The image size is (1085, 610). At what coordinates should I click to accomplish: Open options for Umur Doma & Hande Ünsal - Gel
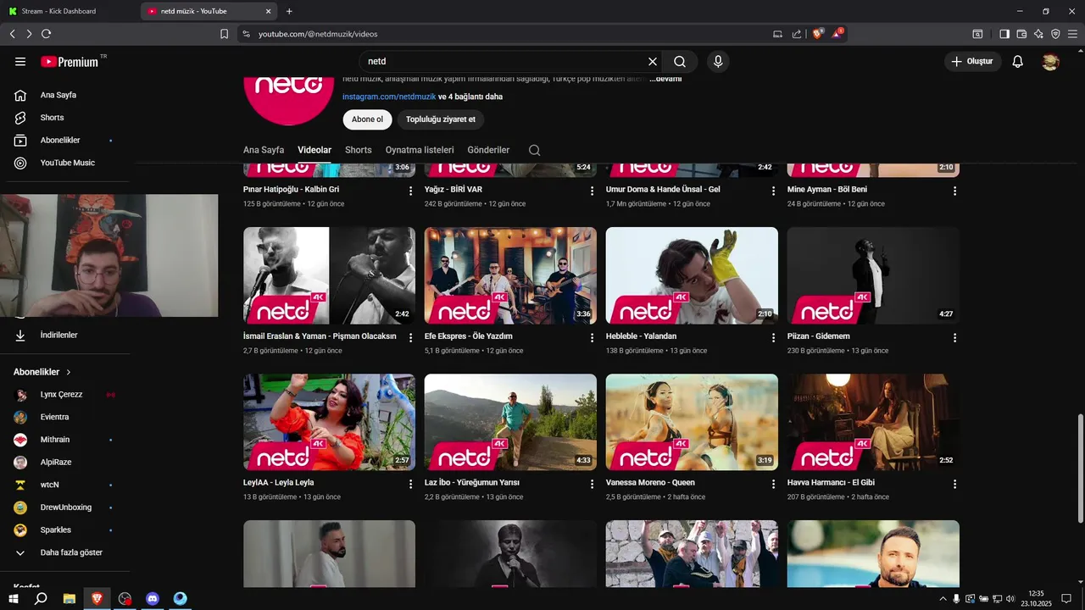[774, 191]
